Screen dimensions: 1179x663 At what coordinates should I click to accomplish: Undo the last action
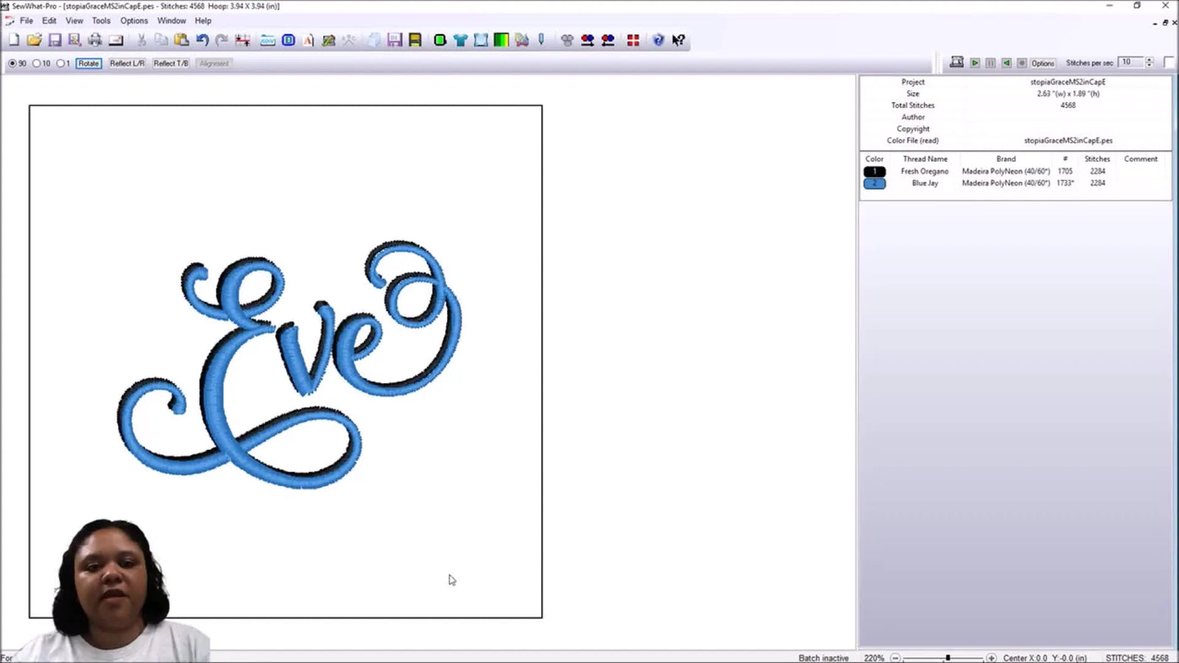[x=201, y=40]
